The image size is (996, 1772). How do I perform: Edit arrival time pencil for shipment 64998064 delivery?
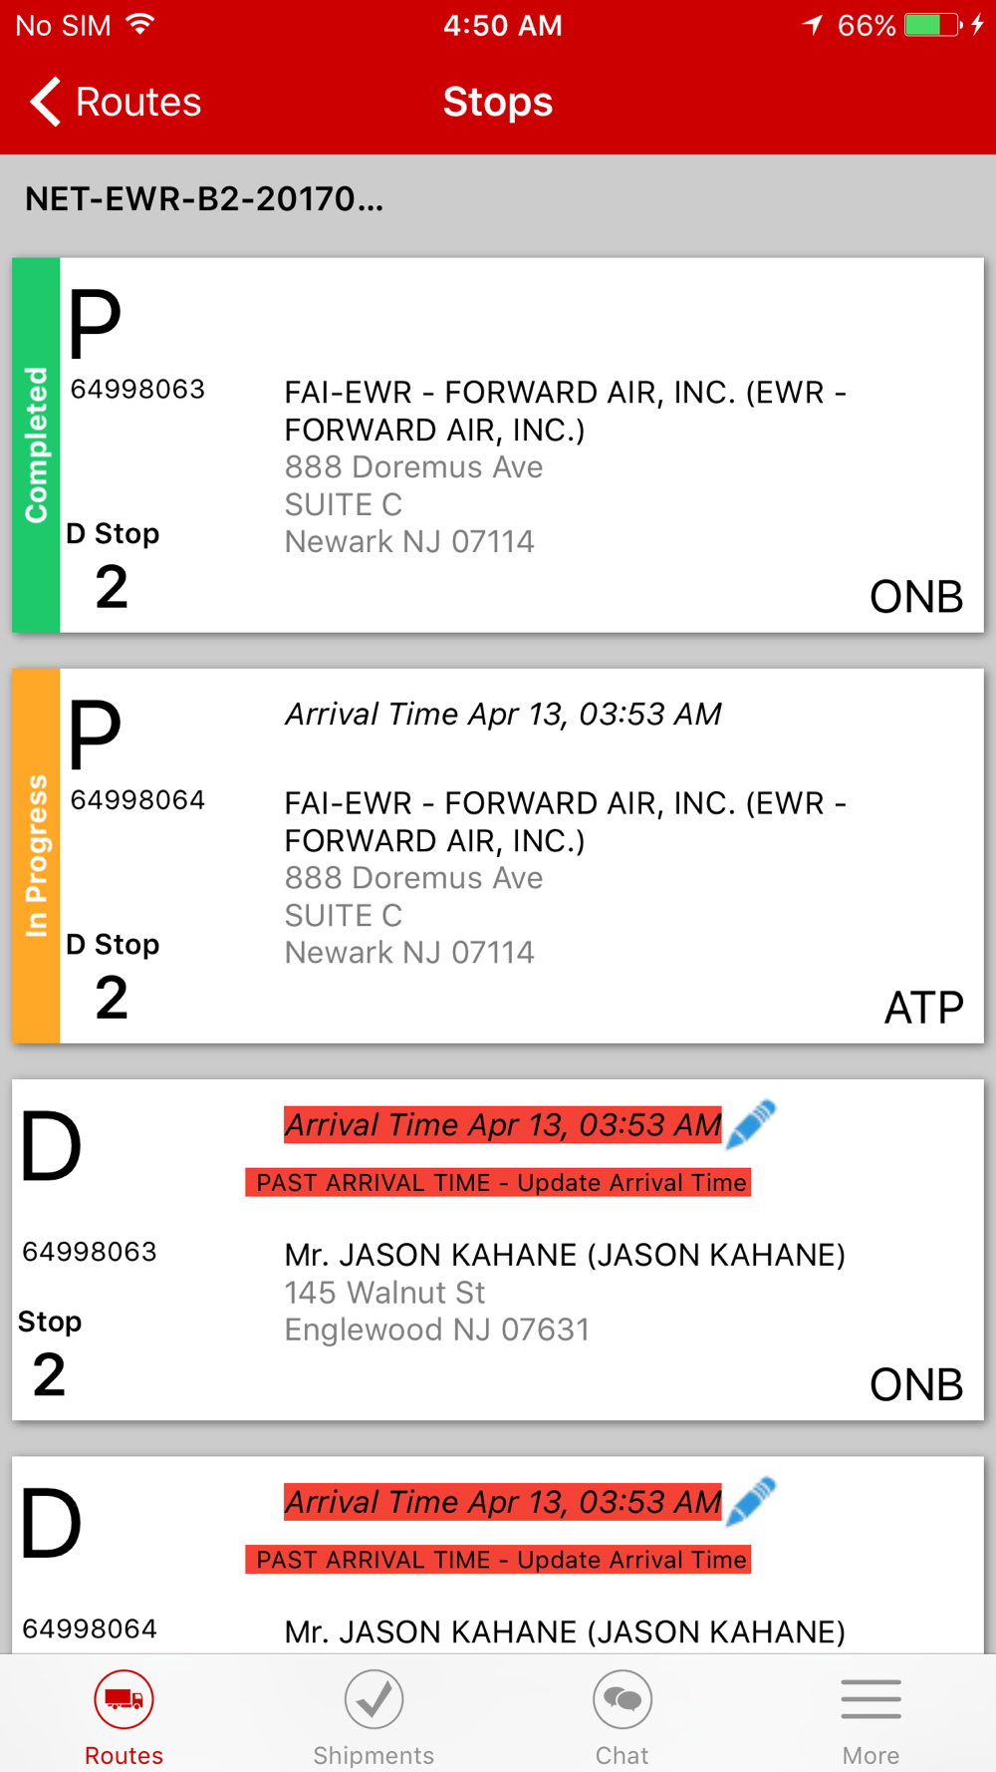[x=751, y=1501]
